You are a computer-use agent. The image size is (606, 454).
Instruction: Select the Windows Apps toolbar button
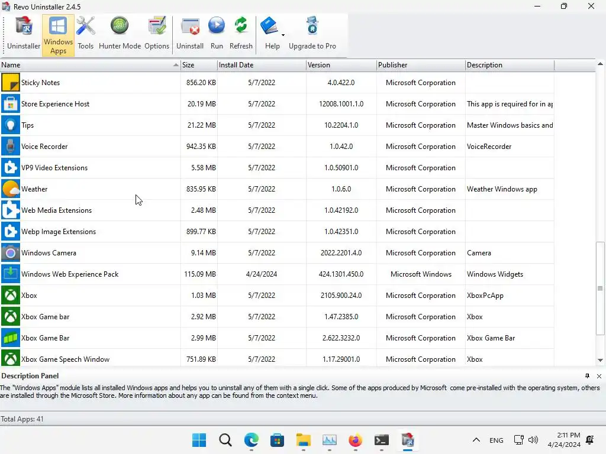(x=58, y=35)
